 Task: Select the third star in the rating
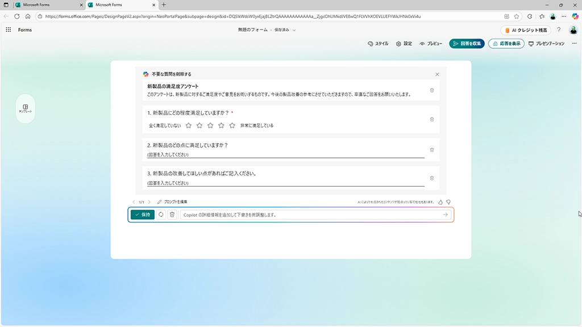point(210,125)
